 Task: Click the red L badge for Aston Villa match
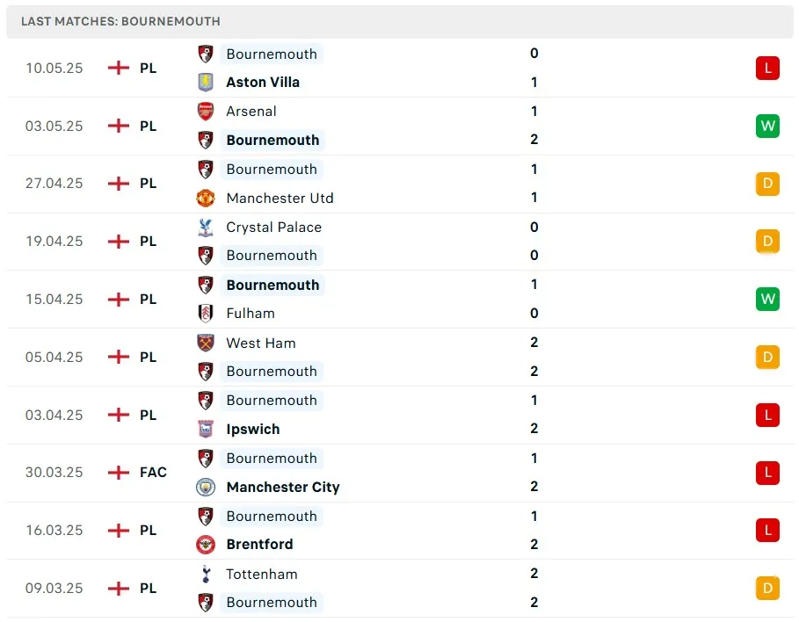[x=767, y=68]
